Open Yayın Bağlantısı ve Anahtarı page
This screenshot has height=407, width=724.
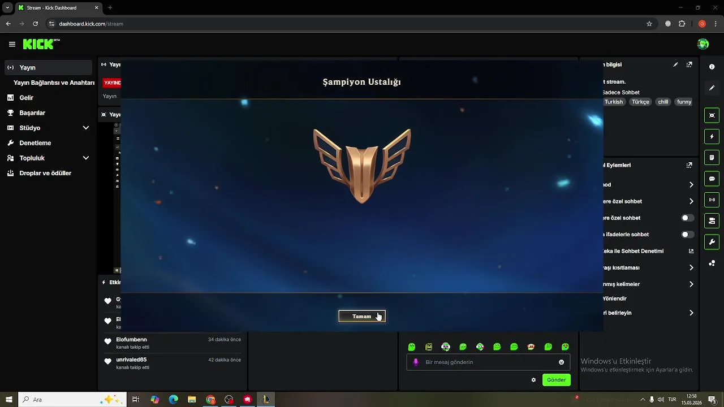coord(54,83)
